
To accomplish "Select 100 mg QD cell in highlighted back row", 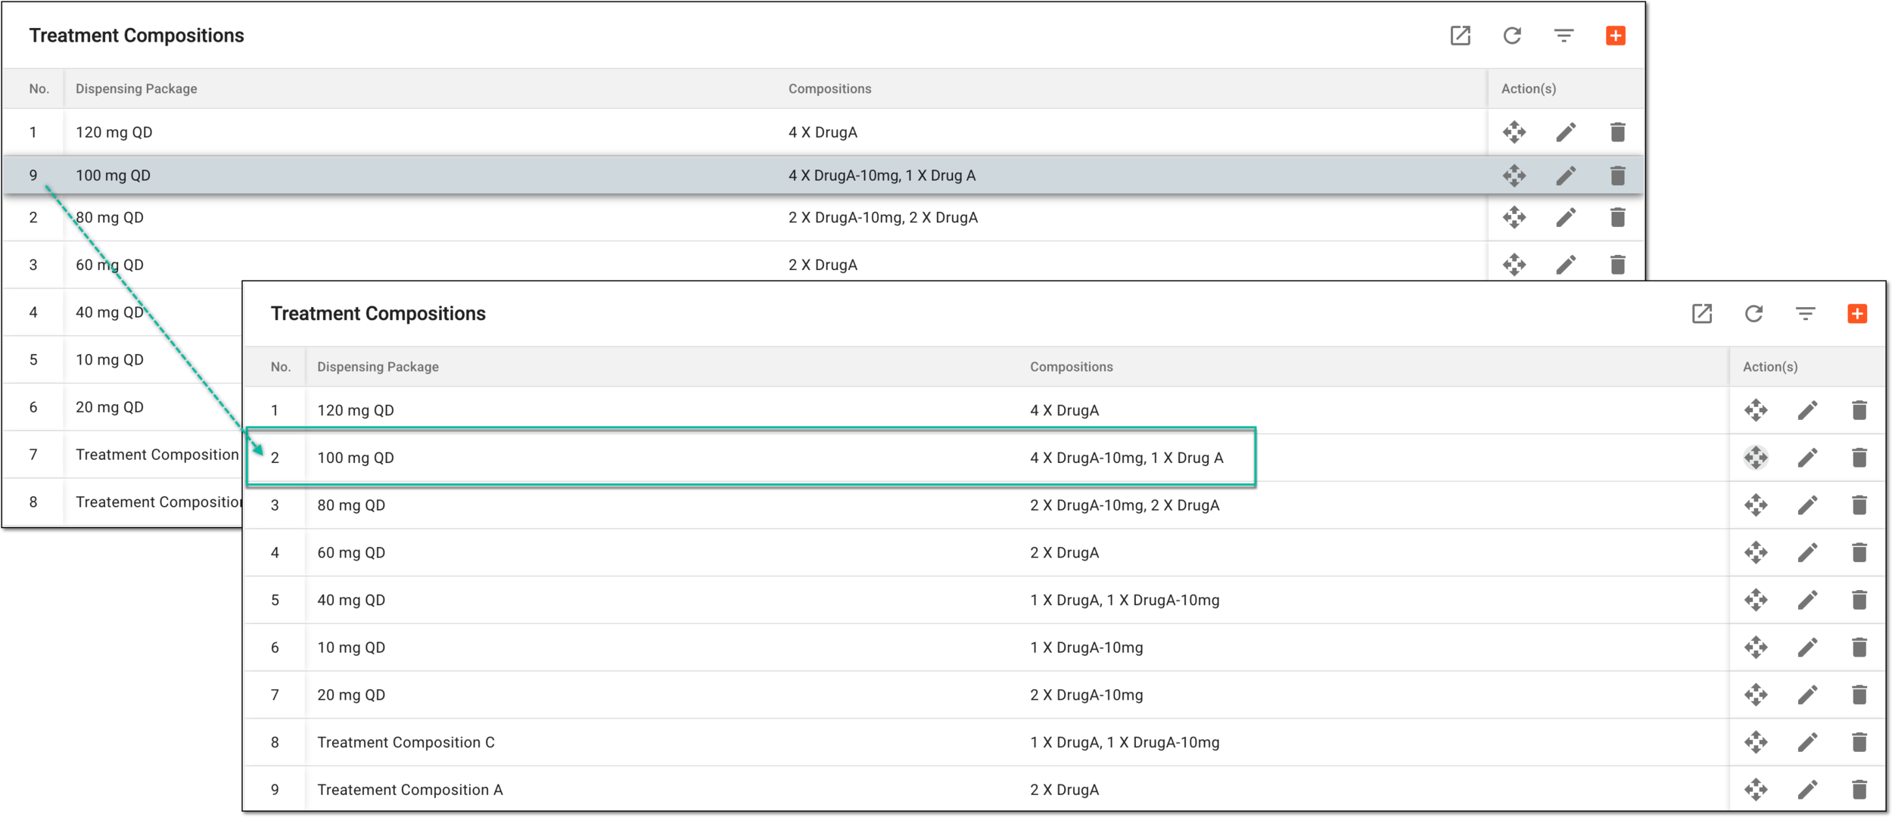I will 113,176.
